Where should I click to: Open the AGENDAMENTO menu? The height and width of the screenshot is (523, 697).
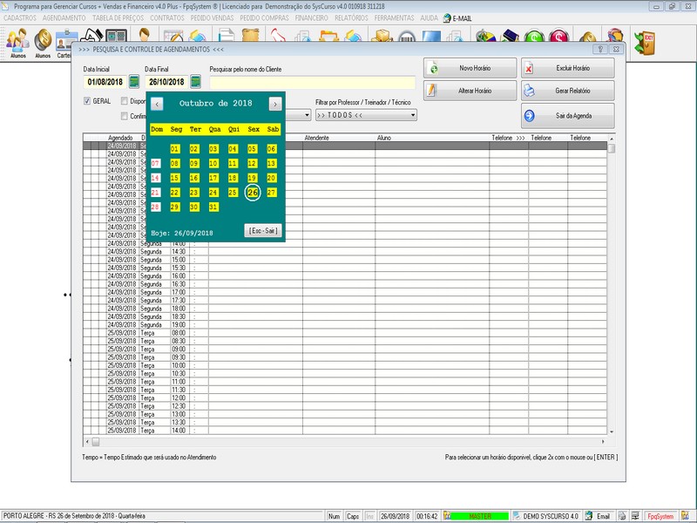point(64,18)
